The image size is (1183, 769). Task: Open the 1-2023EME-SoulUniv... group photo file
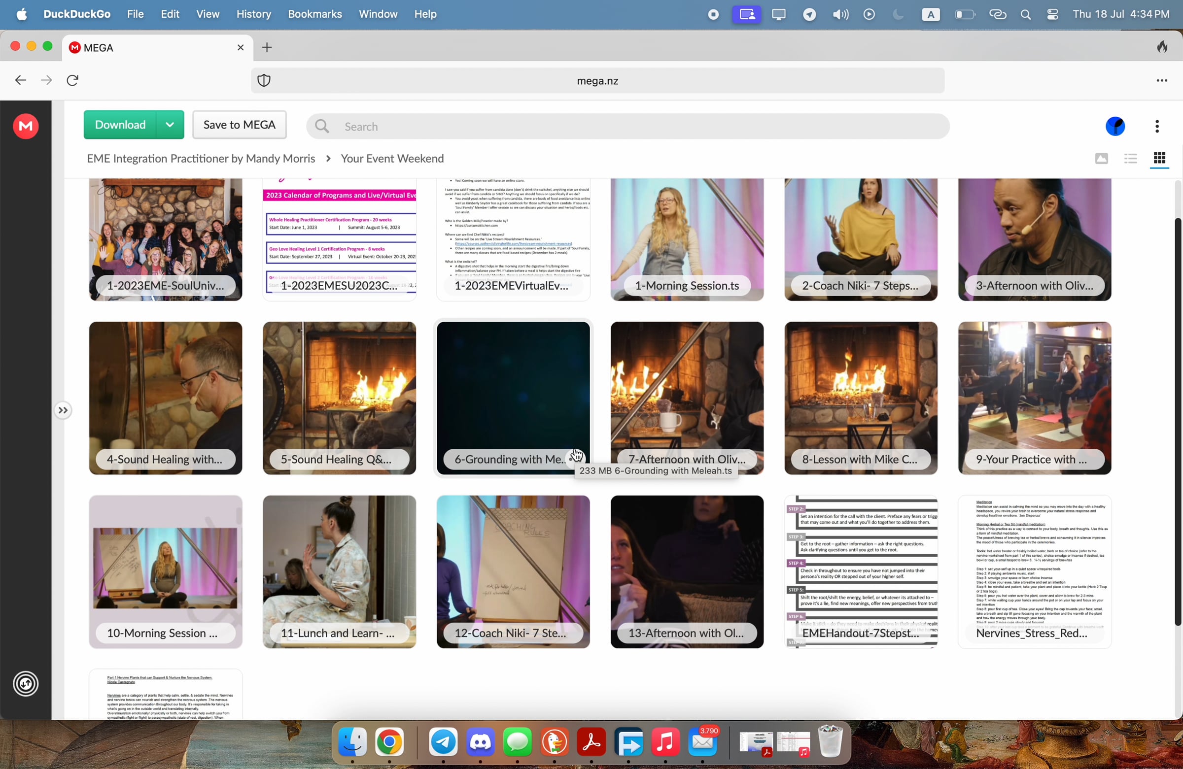click(166, 239)
